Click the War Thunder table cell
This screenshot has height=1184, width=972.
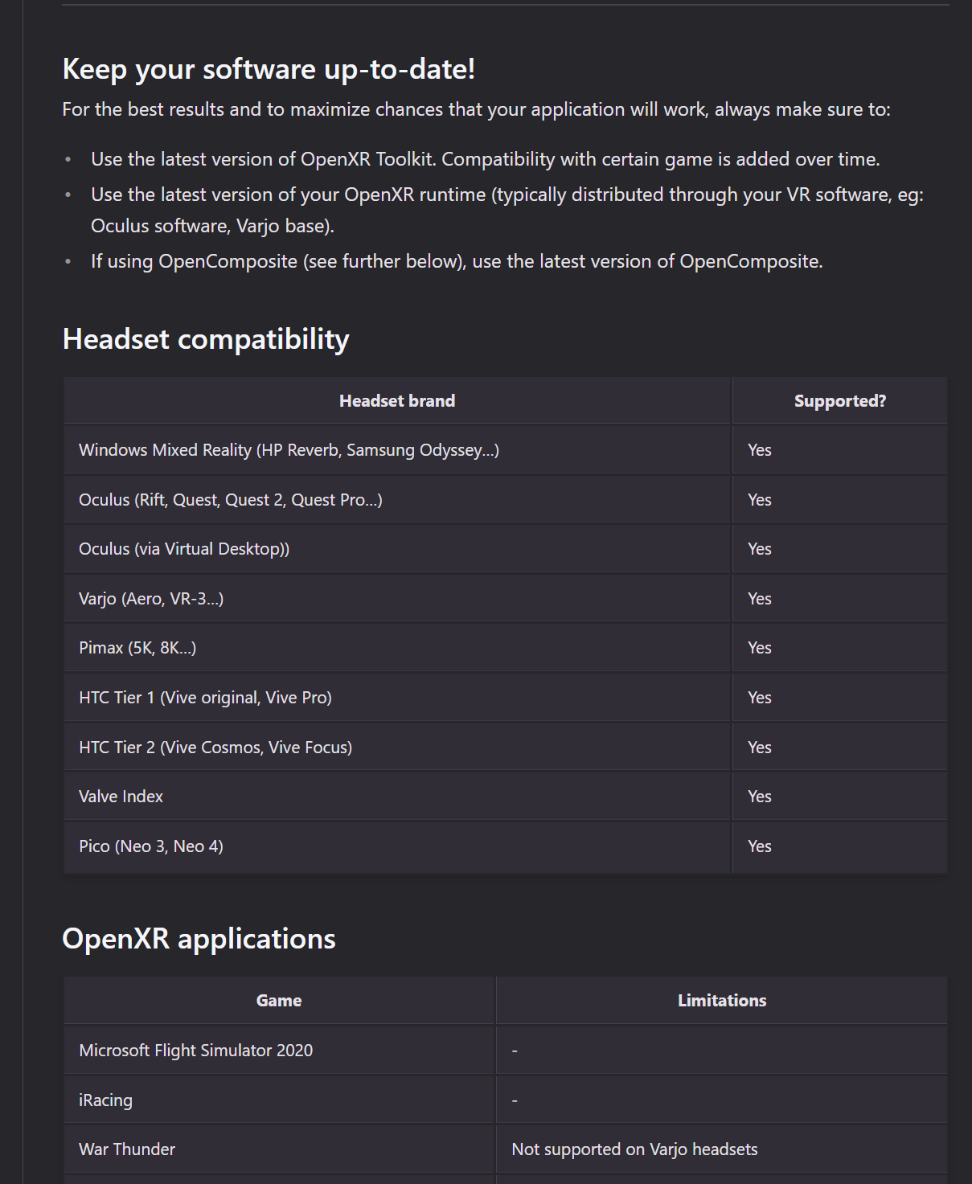coord(127,1149)
